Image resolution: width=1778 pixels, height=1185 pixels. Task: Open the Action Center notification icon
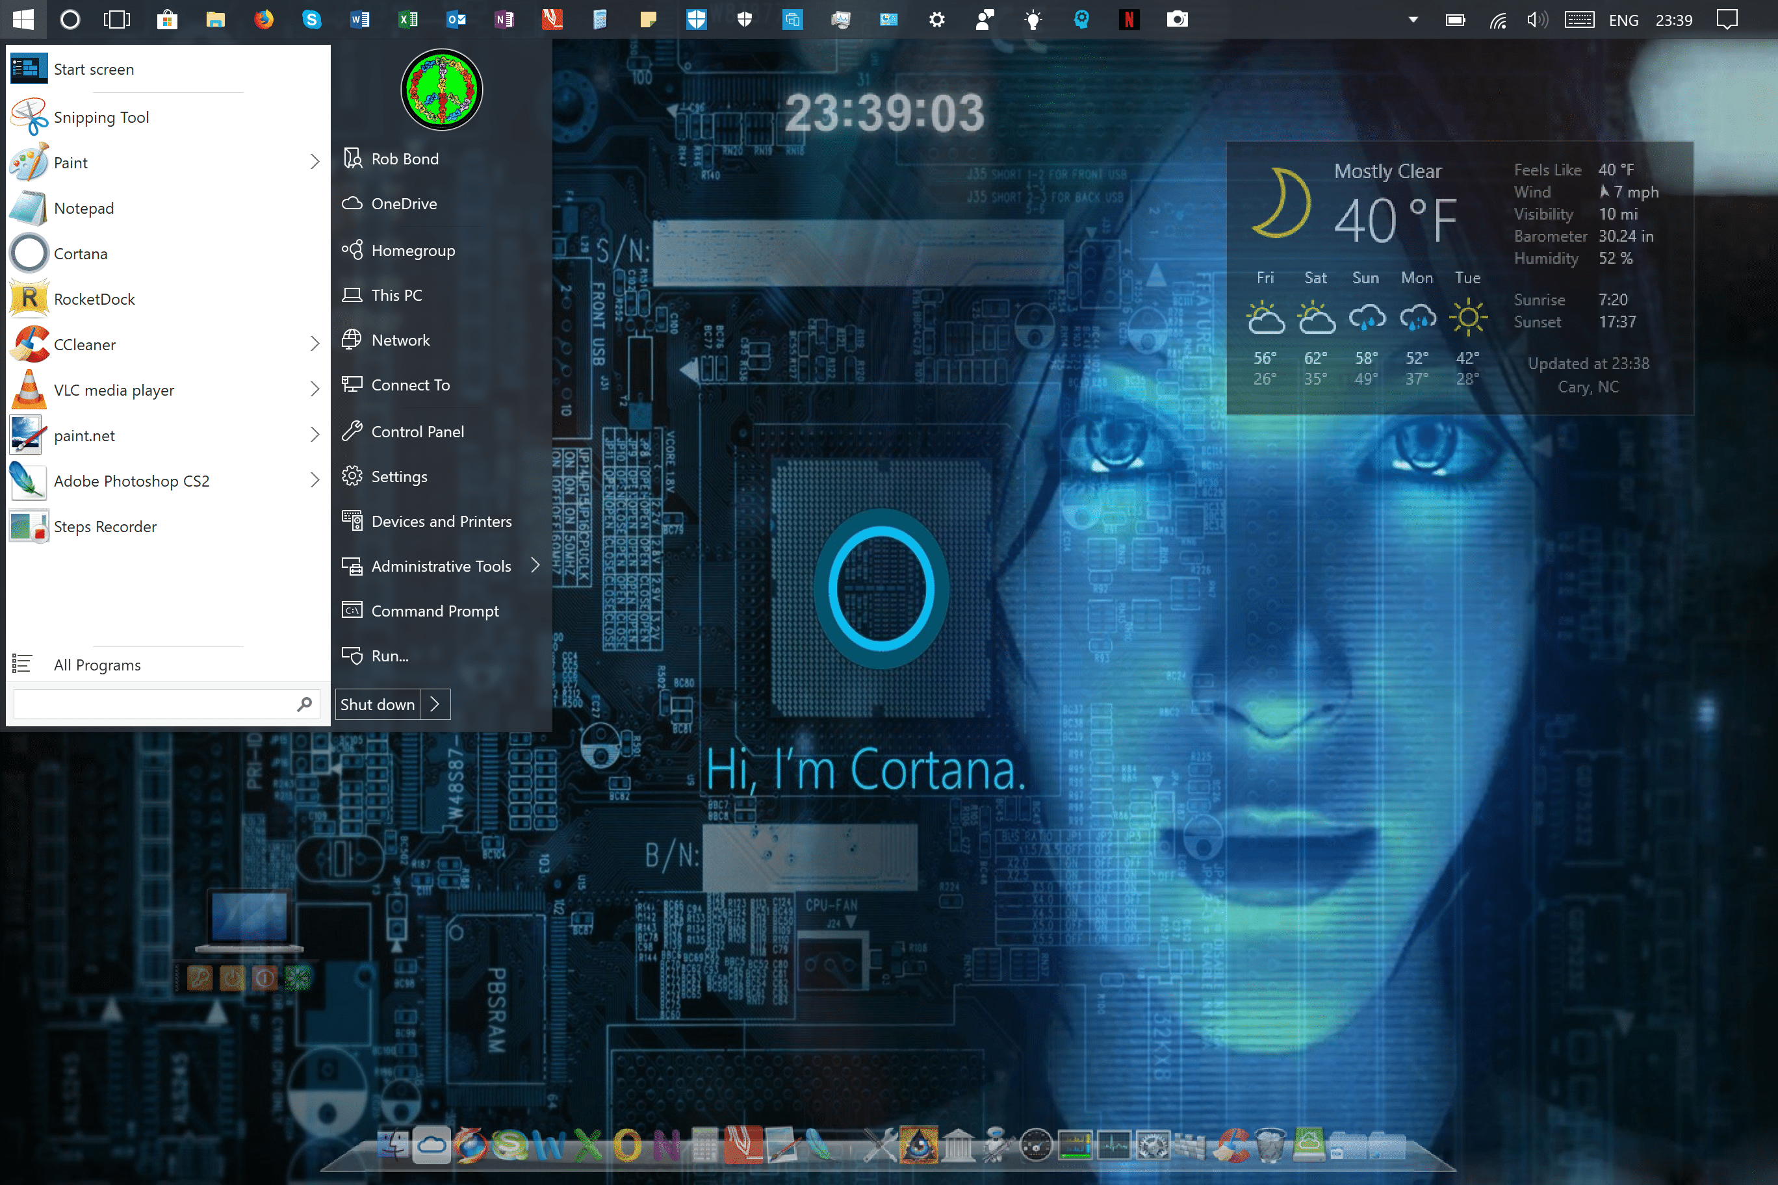tap(1727, 19)
